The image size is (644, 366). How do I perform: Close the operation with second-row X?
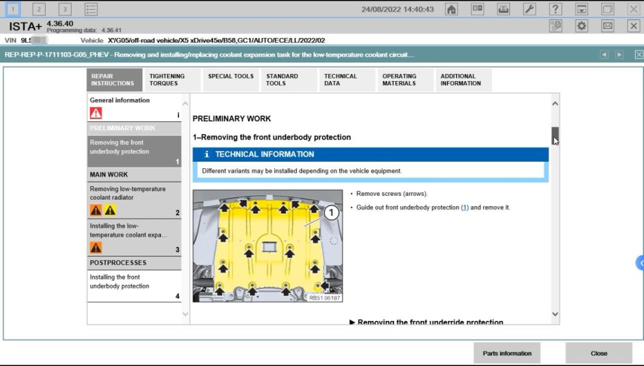[x=633, y=26]
